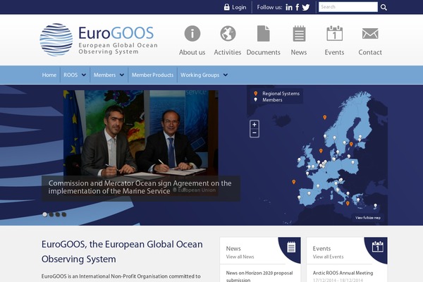The width and height of the screenshot is (423, 282).
Task: Click View all News link
Action: (x=240, y=257)
